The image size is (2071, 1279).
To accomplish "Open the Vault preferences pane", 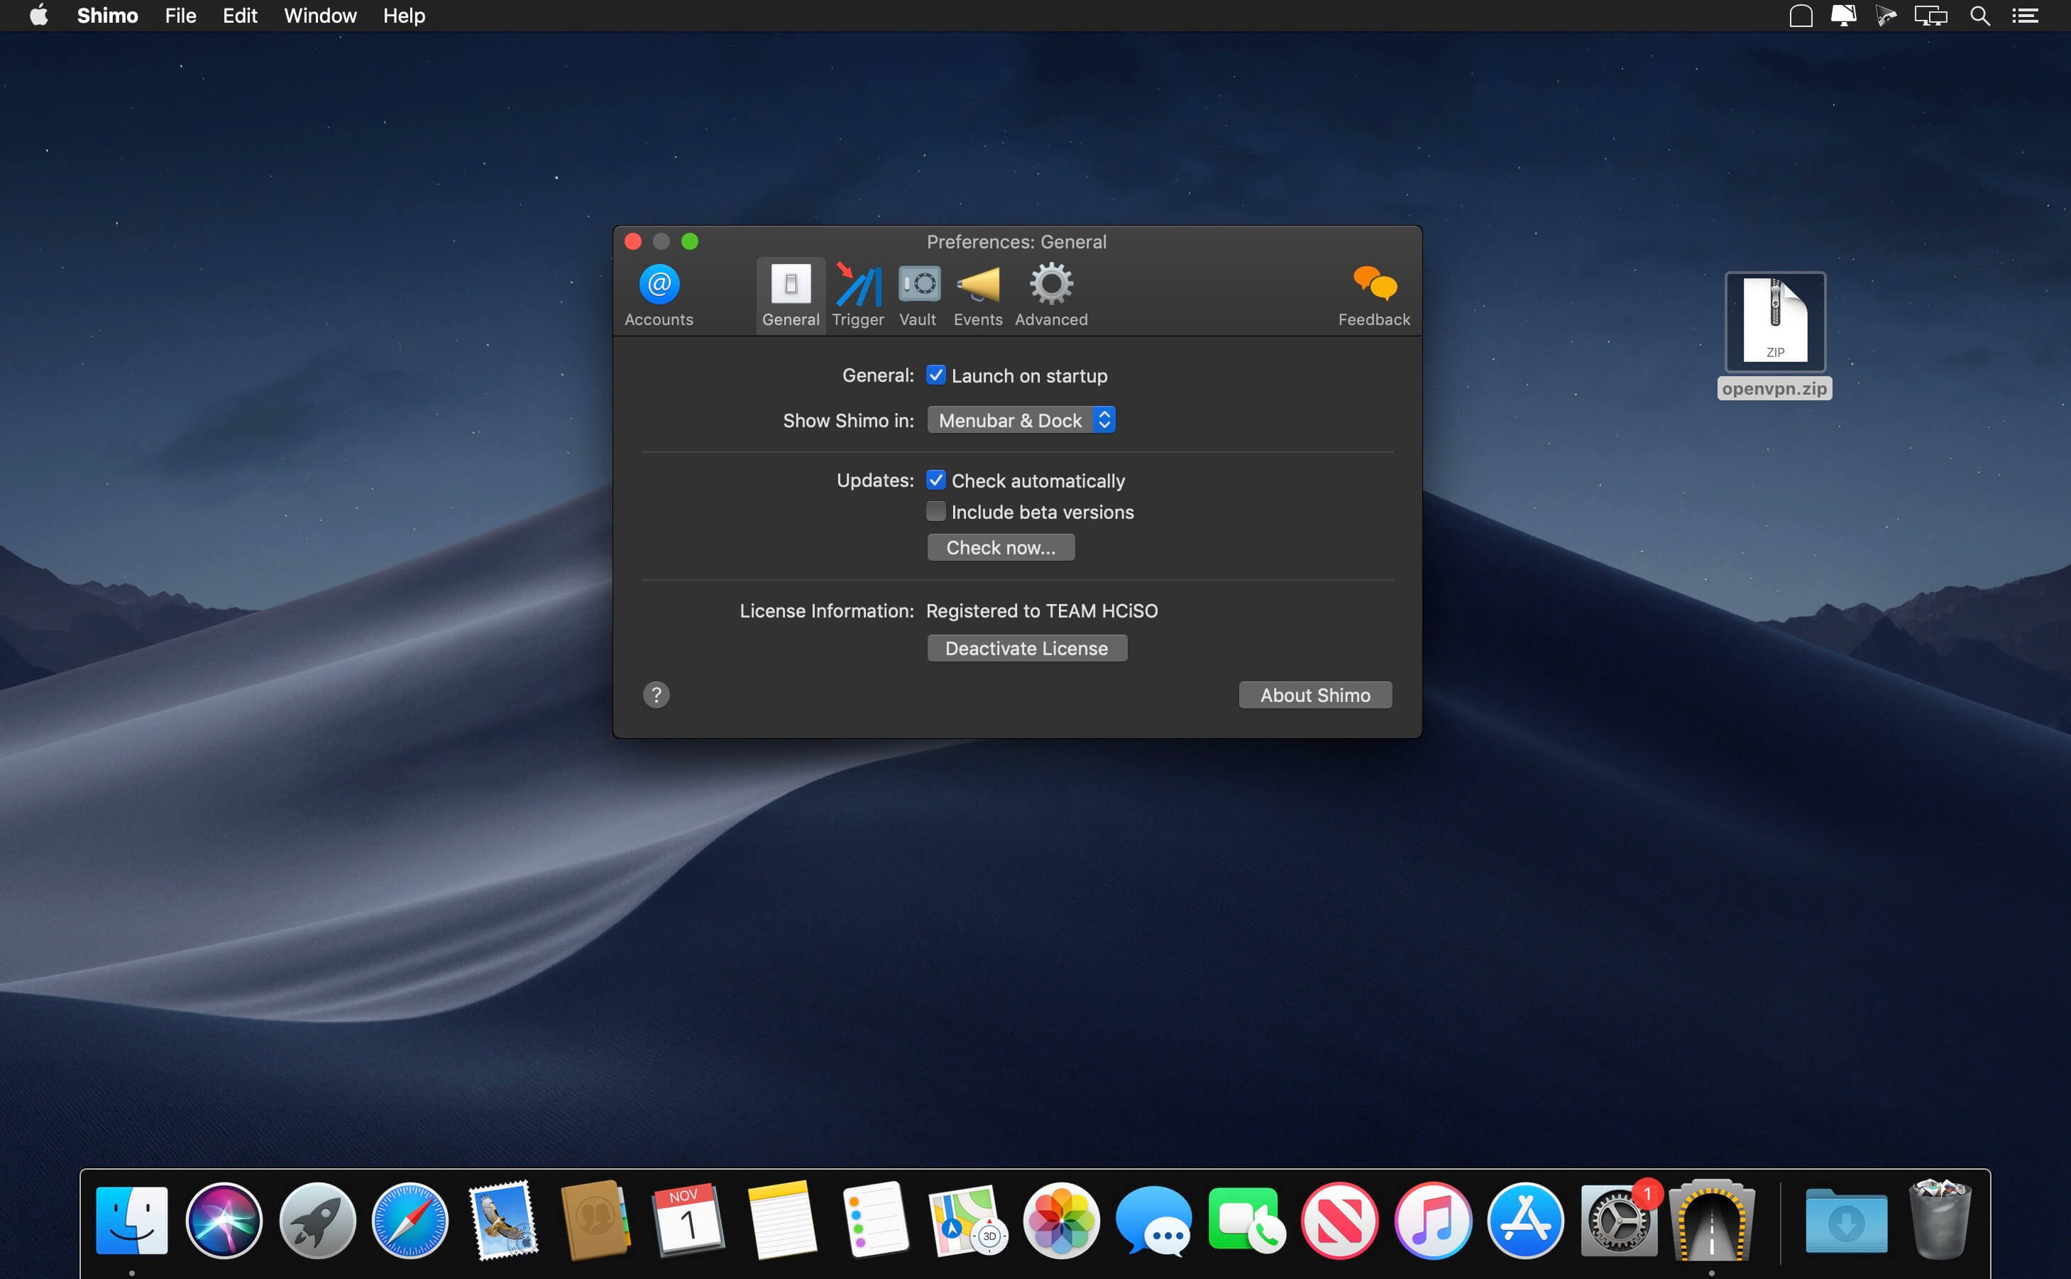I will pyautogui.click(x=918, y=295).
